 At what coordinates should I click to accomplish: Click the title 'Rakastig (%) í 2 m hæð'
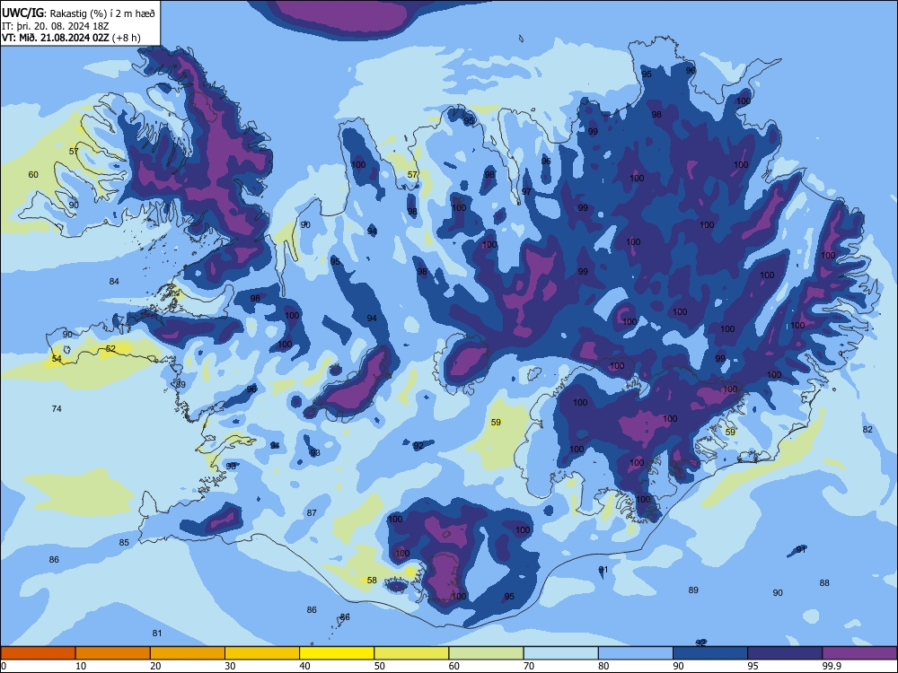point(103,13)
